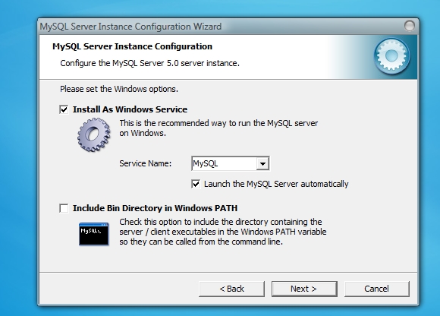The width and height of the screenshot is (440, 316).
Task: Go to the next wizard step
Action: click(304, 289)
